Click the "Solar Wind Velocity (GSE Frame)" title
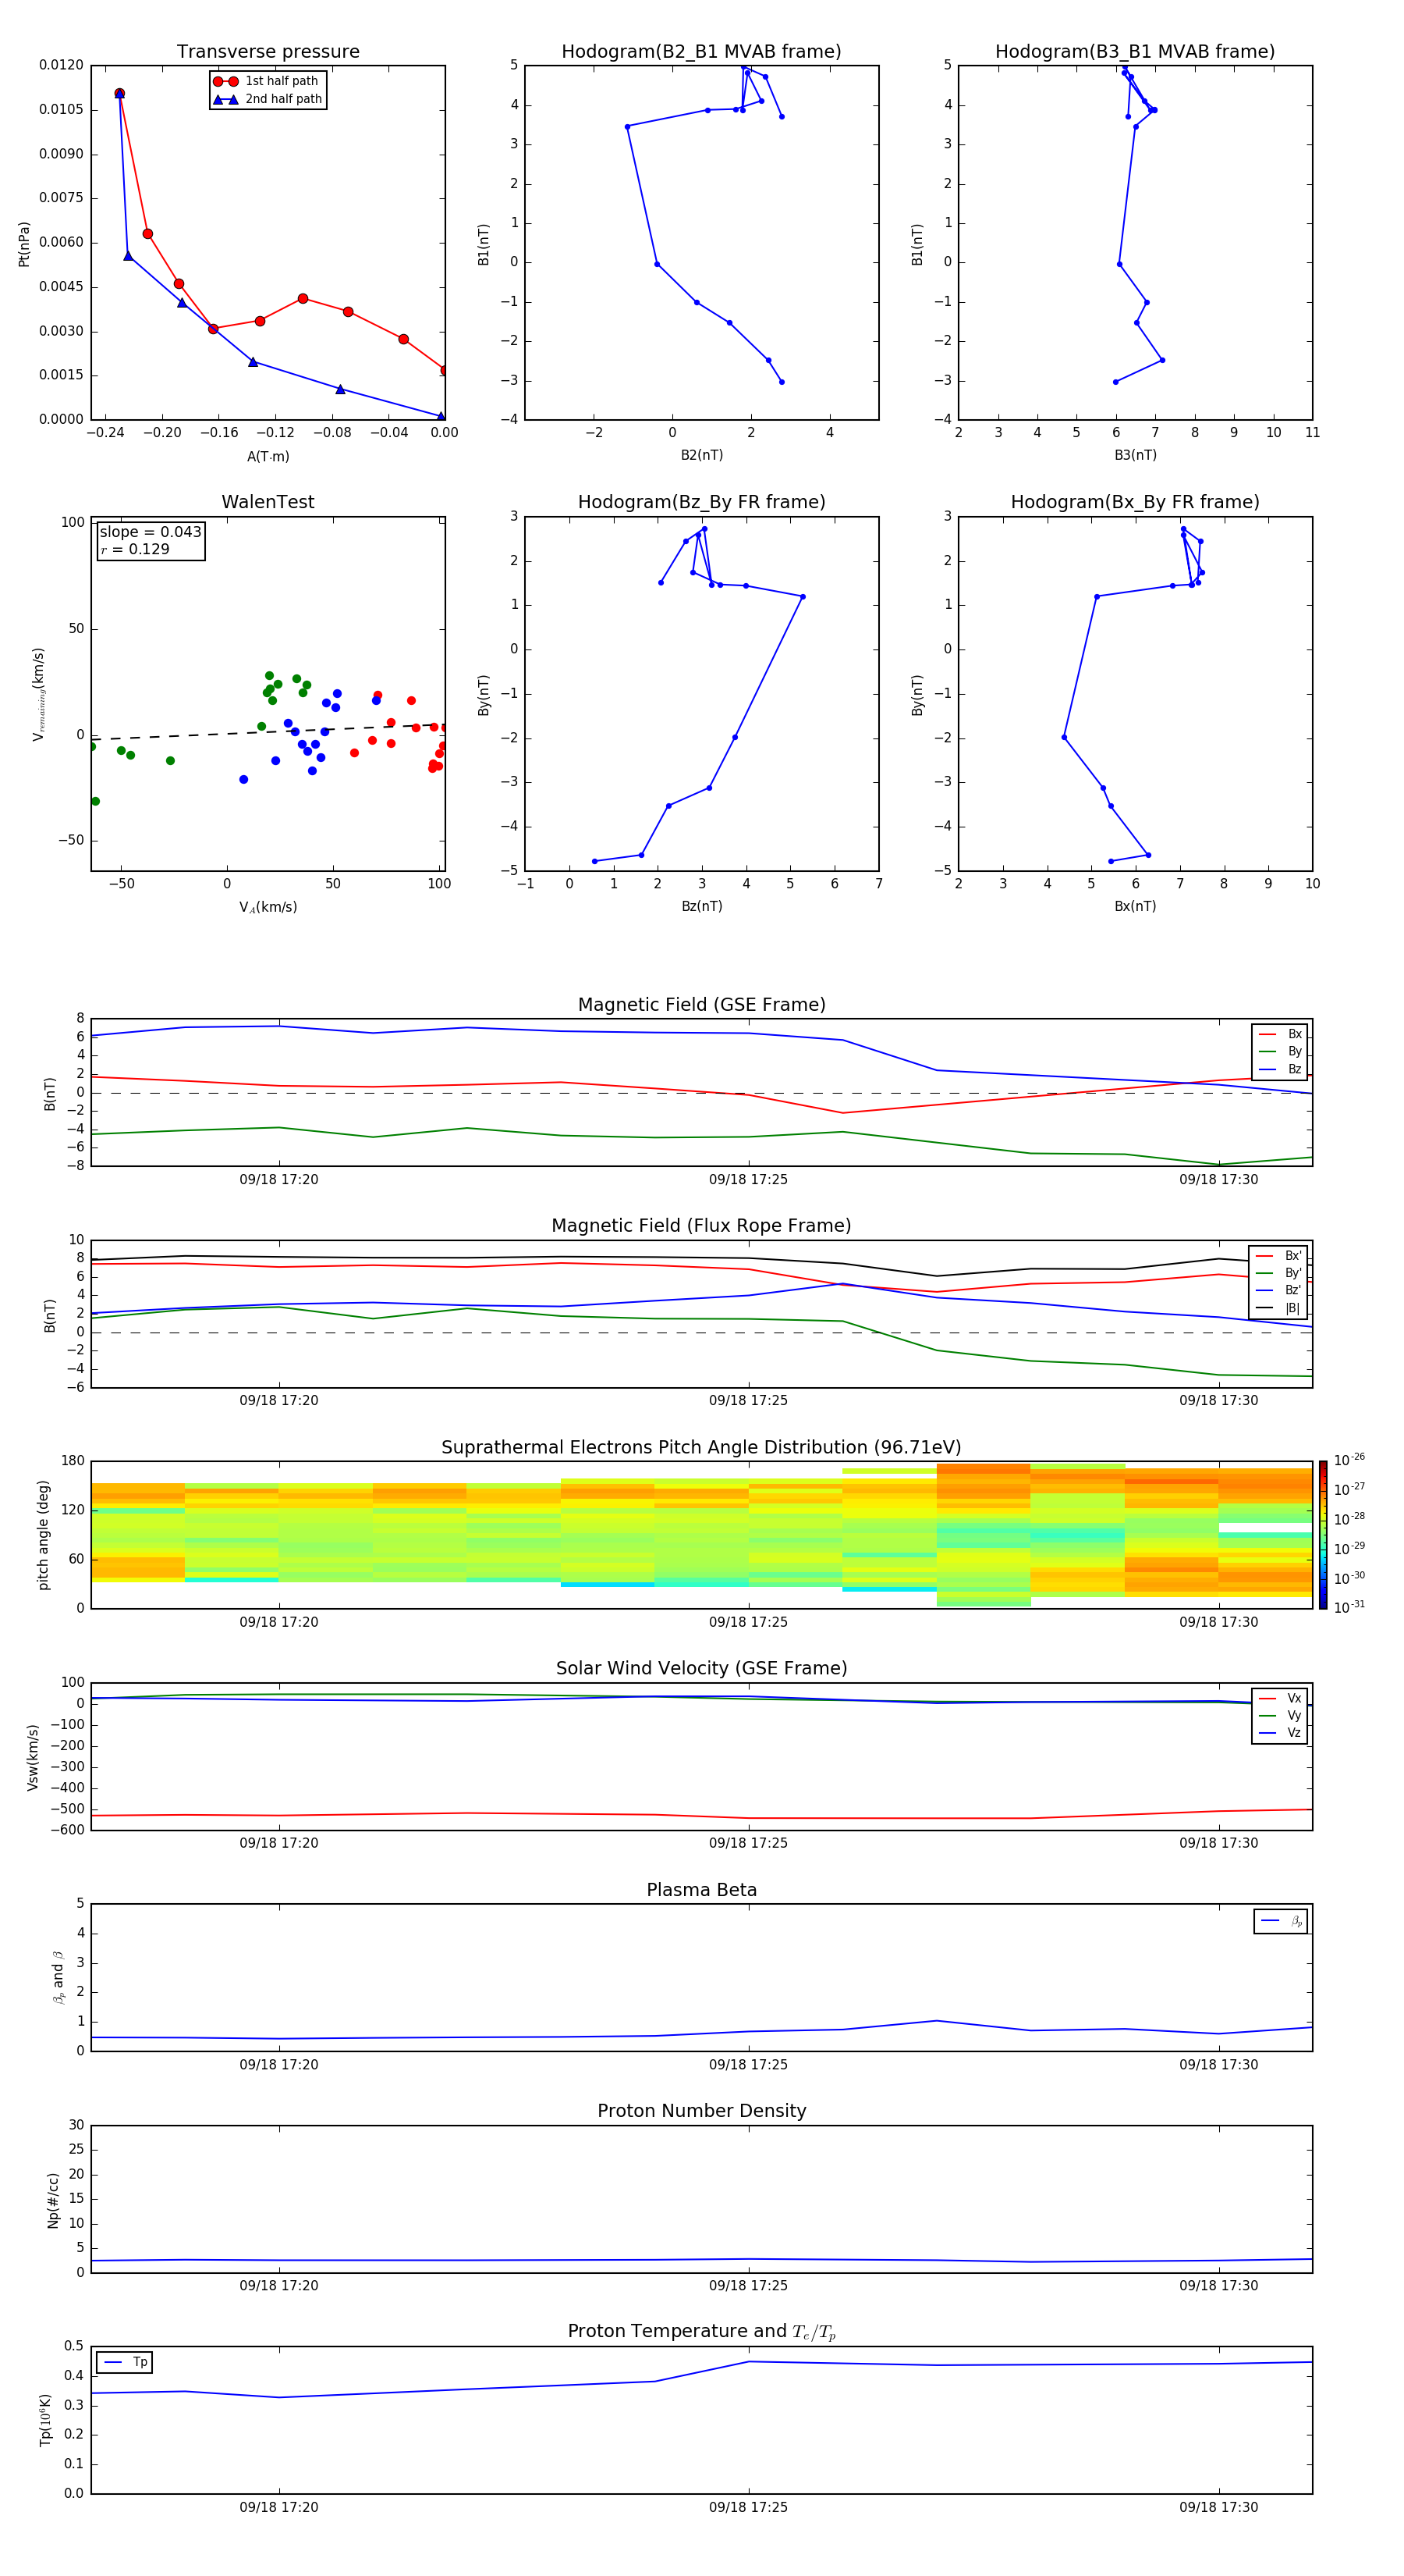Viewport: 1404px width, 2576px height. pyautogui.click(x=701, y=1669)
